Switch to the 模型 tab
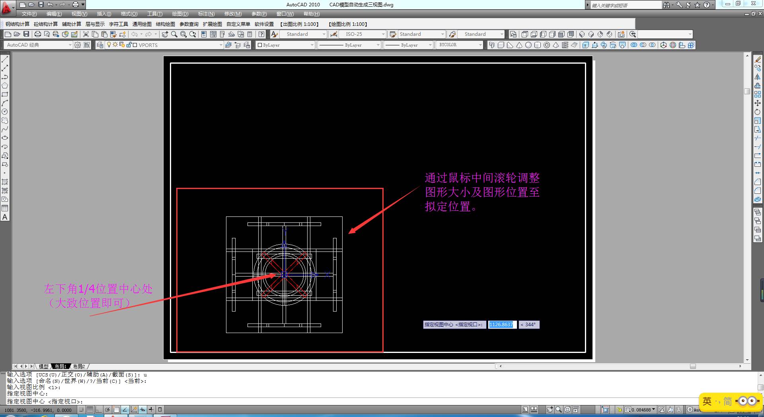Viewport: 764px width, 417px height. tap(44, 366)
